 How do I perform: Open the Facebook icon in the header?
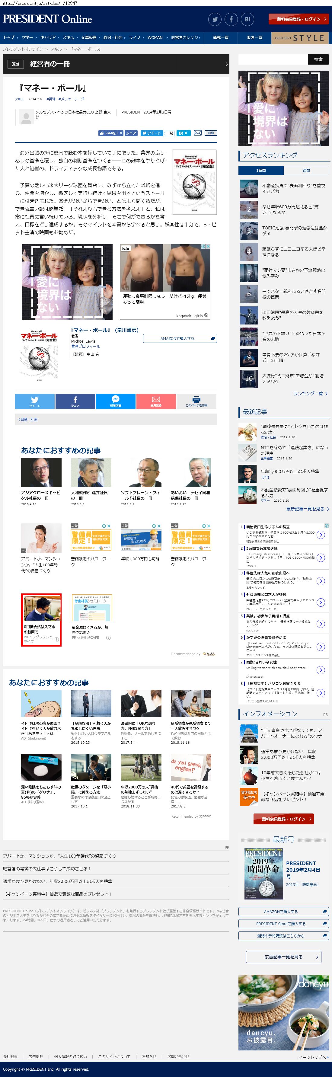click(231, 19)
